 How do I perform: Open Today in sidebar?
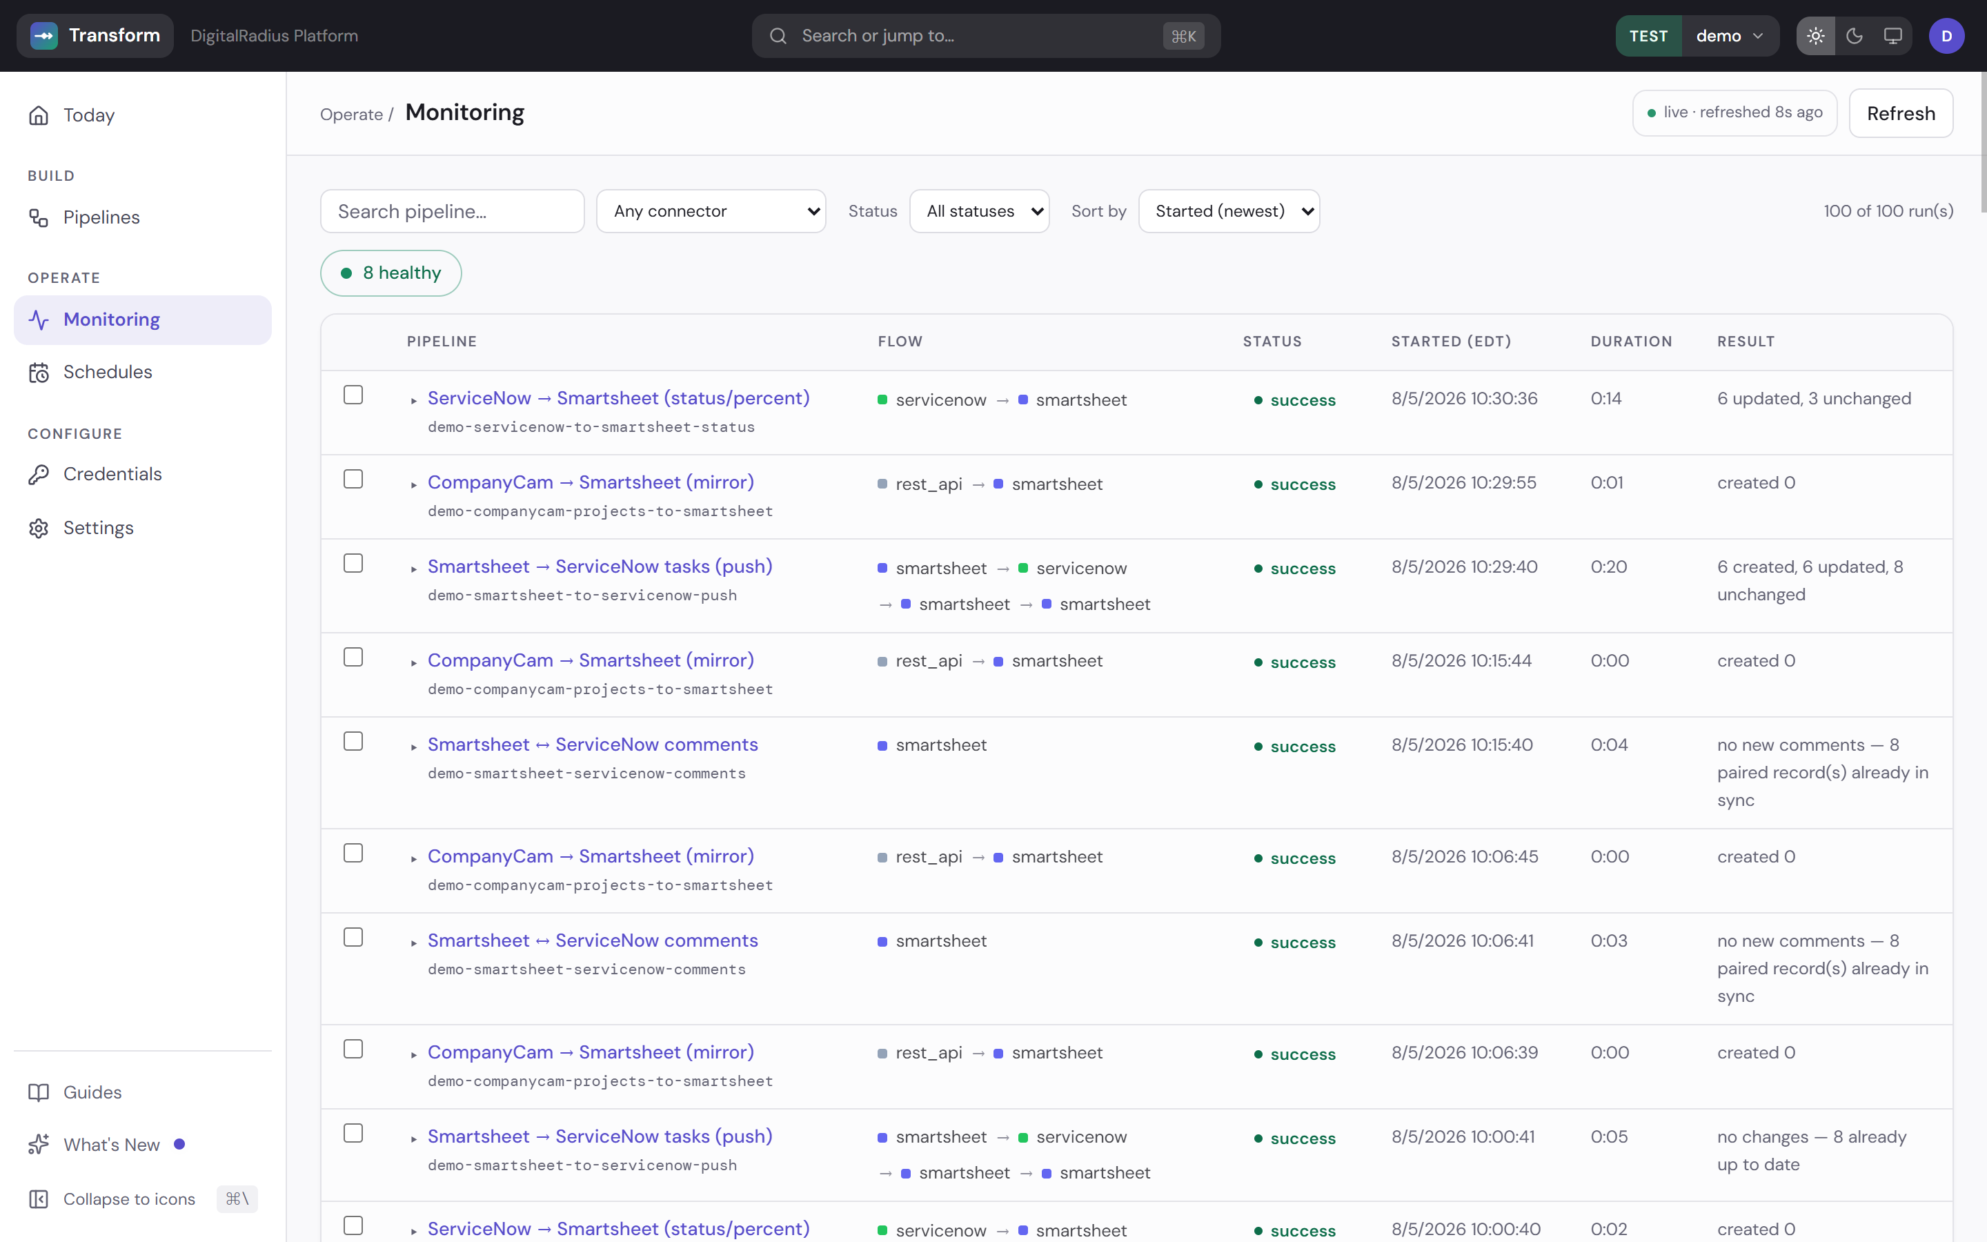143,115
